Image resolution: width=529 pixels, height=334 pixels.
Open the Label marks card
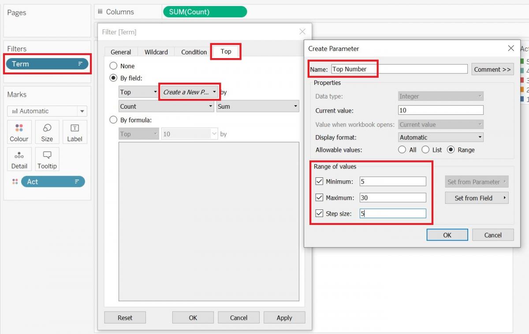[75, 132]
